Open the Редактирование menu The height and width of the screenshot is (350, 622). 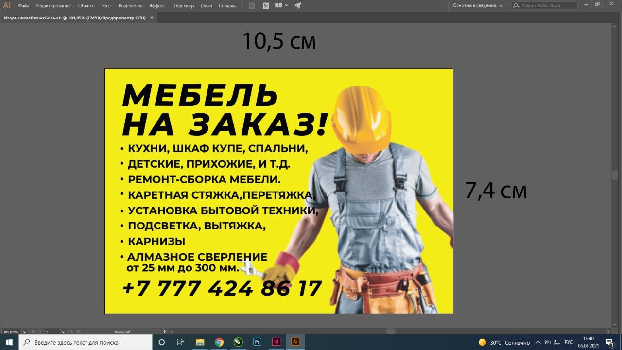pos(53,6)
